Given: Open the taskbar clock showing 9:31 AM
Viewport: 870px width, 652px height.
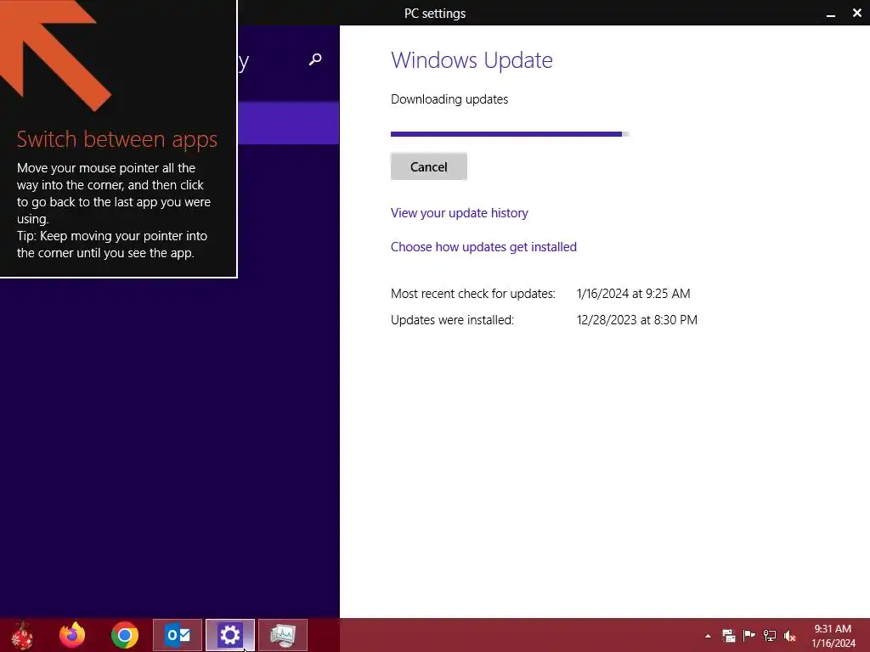Looking at the screenshot, I should (x=833, y=636).
